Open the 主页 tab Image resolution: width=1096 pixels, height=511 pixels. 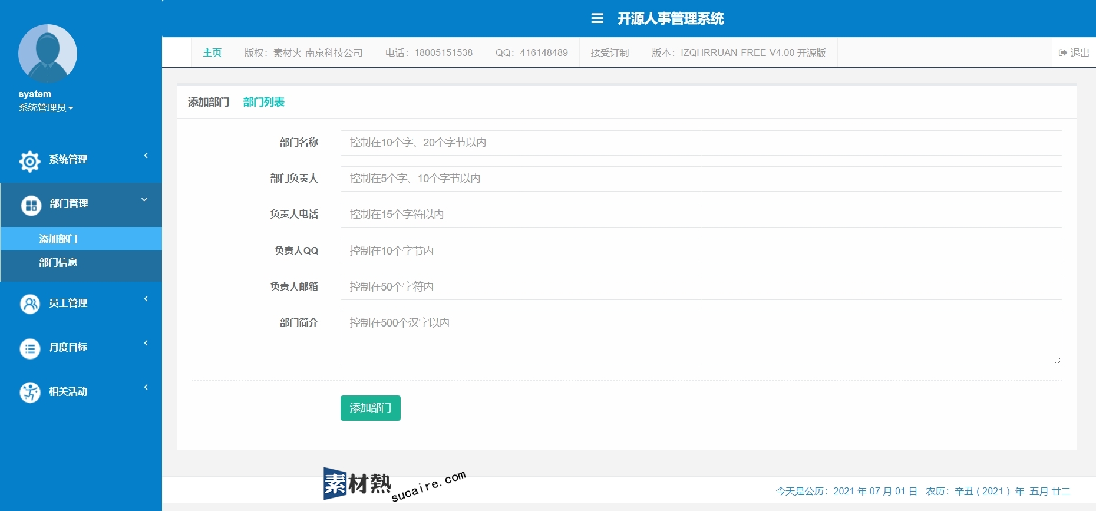(212, 52)
